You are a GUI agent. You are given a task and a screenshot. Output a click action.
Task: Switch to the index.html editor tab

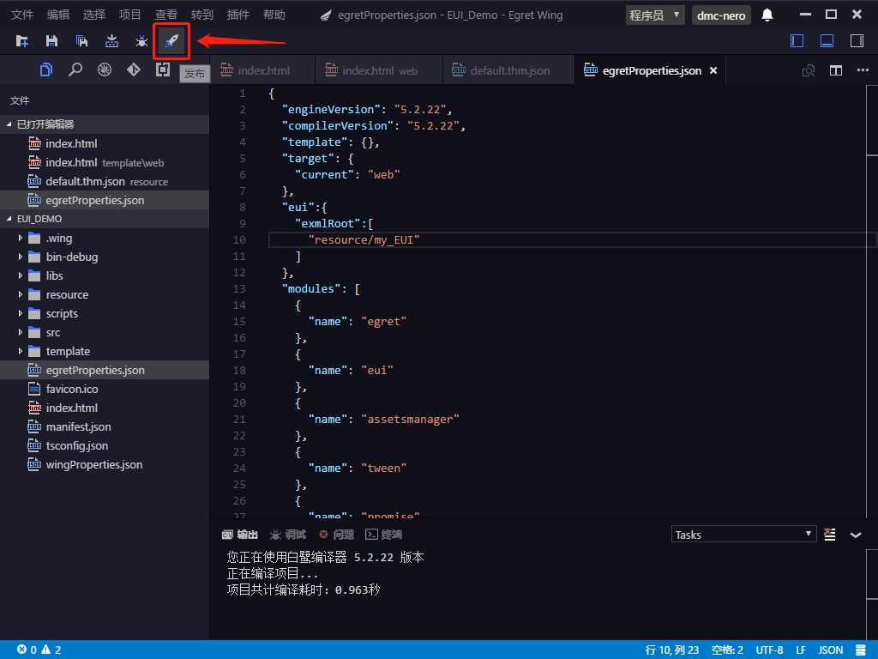point(262,70)
